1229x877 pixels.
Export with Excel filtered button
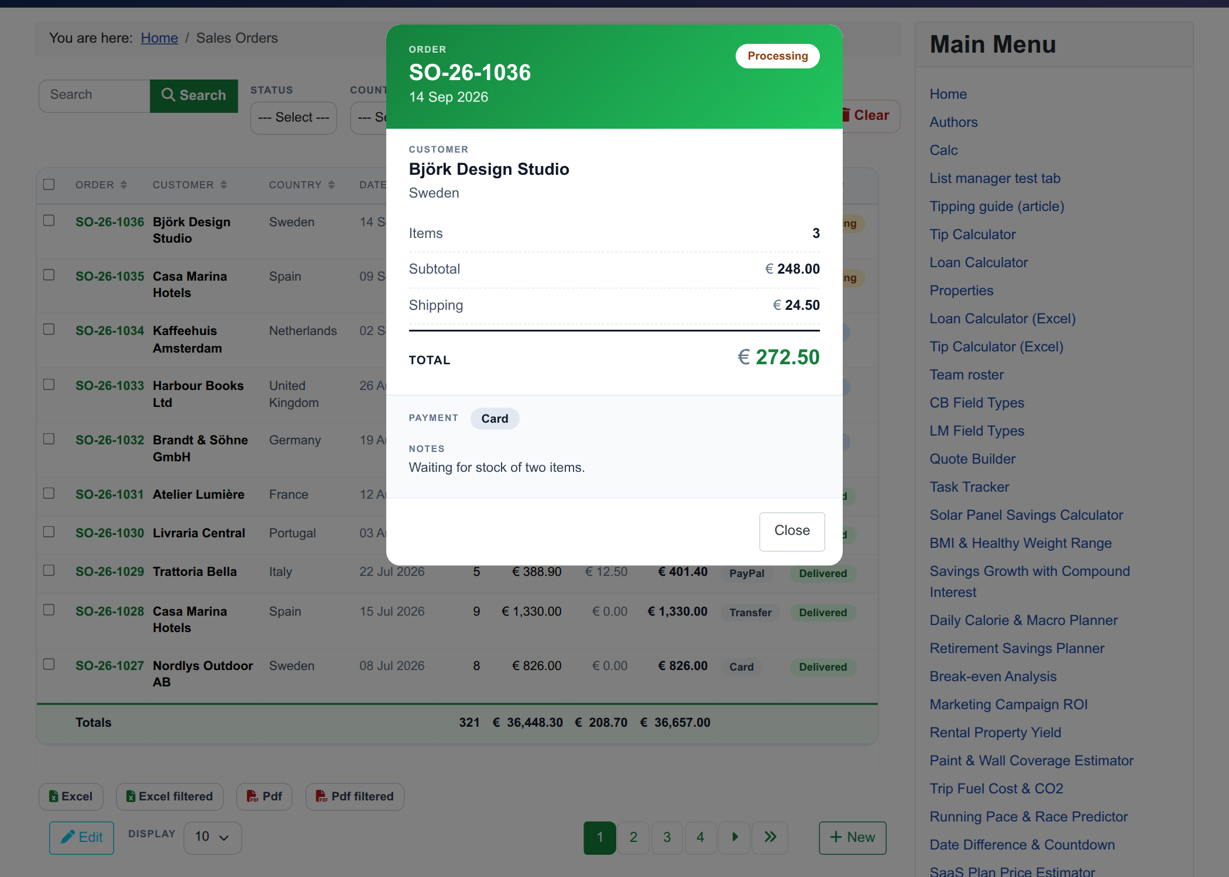[170, 796]
